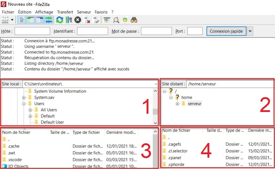Image resolution: width=275 pixels, height=169 pixels.
Task: Toggle the message log display icon
Action: 21,20
